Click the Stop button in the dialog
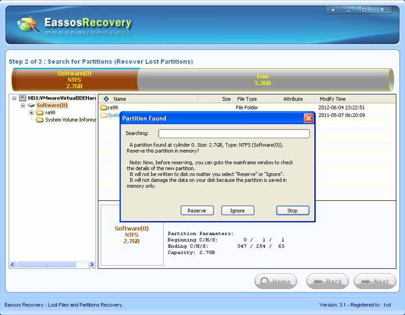The image size is (405, 315). [293, 210]
